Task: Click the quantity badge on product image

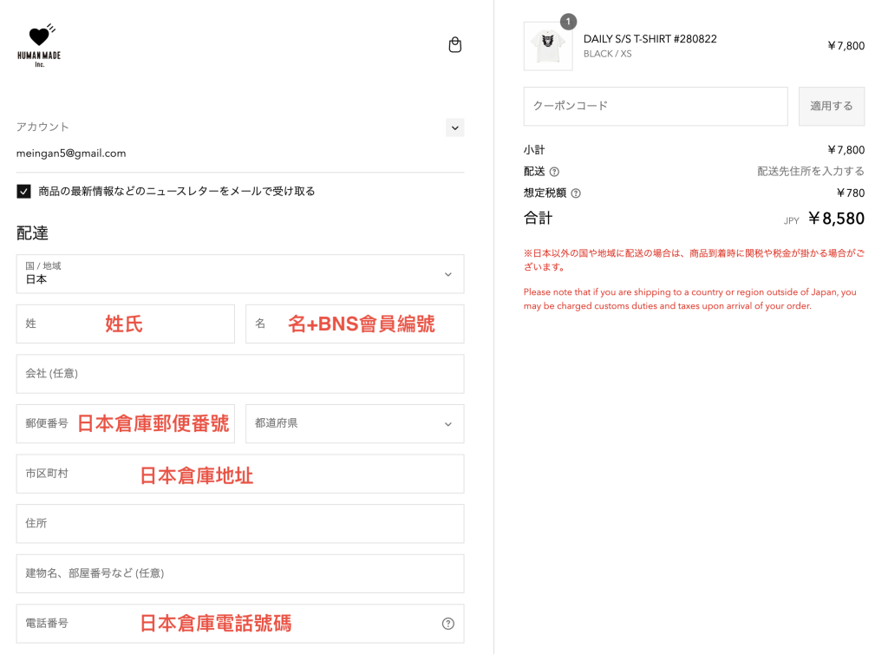Action: click(x=568, y=22)
